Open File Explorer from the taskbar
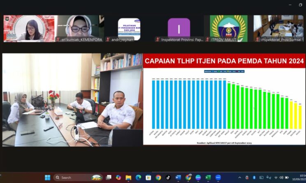Screen dimensions: 306x183 click(128, 177)
